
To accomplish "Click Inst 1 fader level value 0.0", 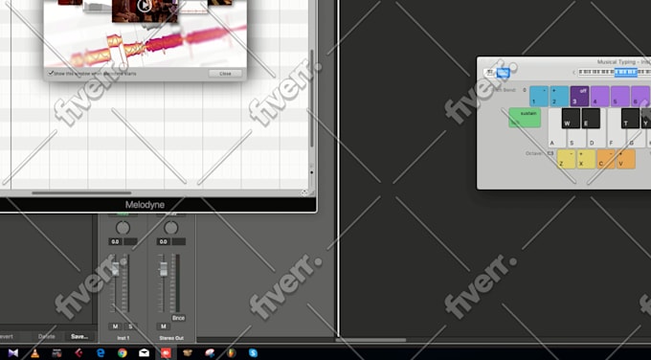I will coord(115,241).
